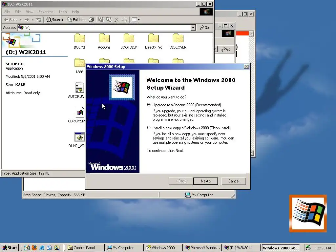Select the BOOTDISK folder
Viewport: 336px width, 252px height.
(129, 41)
